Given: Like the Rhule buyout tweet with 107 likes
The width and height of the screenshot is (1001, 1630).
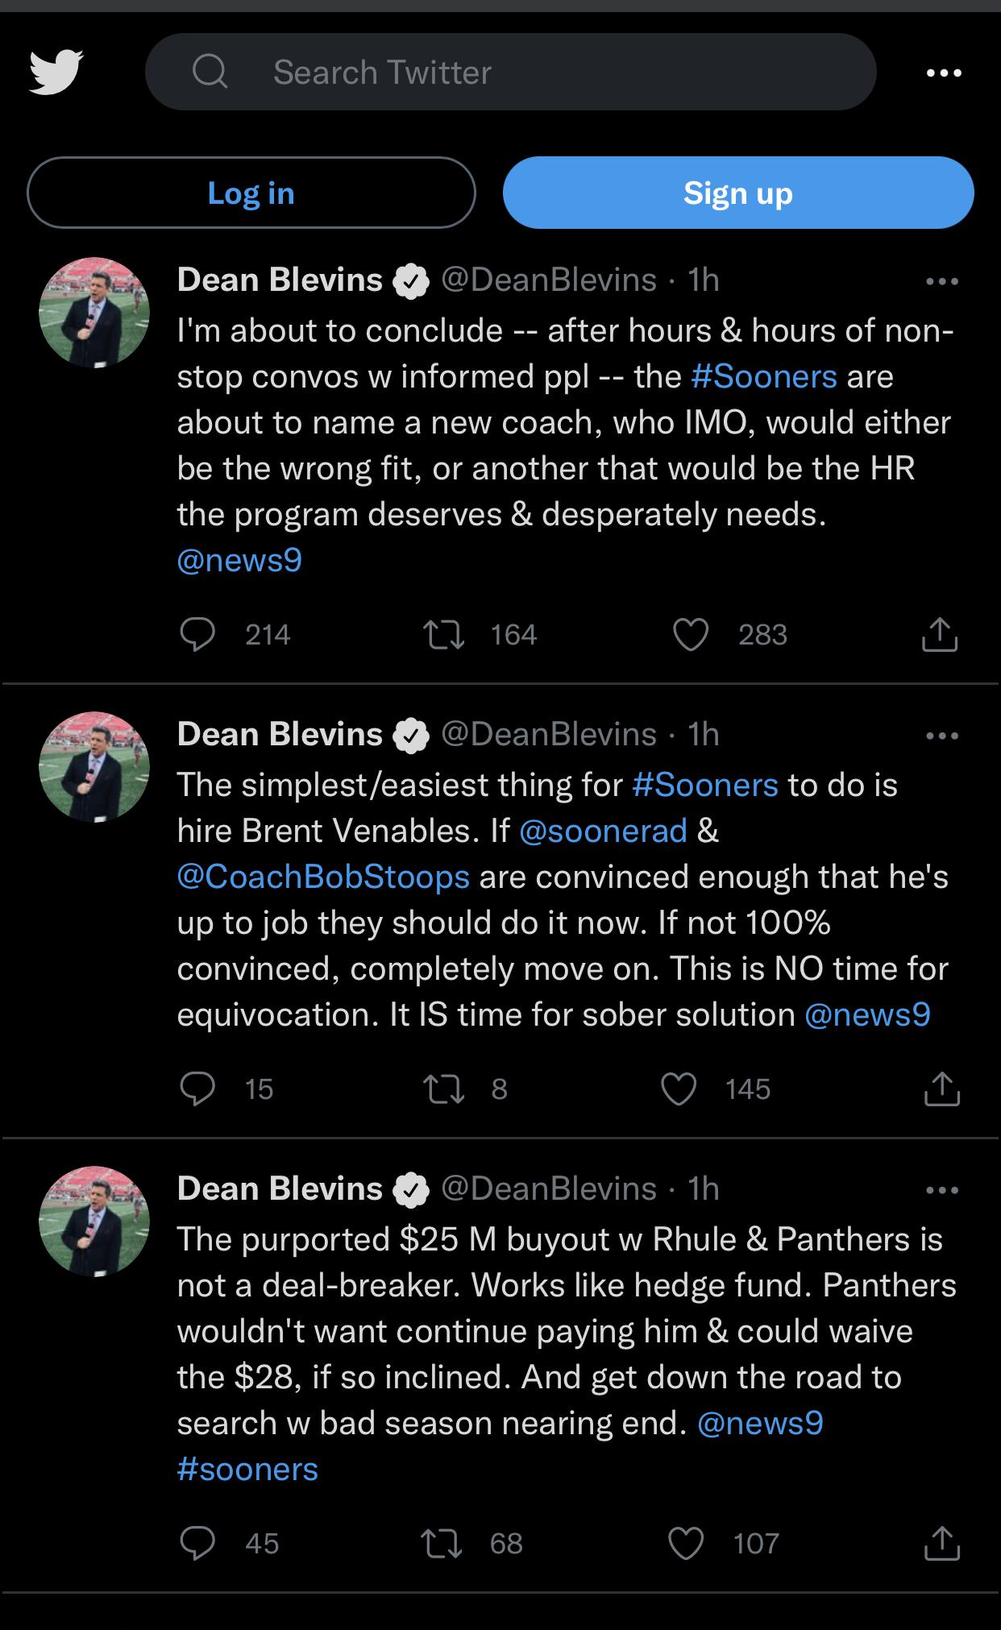Looking at the screenshot, I should 686,1543.
